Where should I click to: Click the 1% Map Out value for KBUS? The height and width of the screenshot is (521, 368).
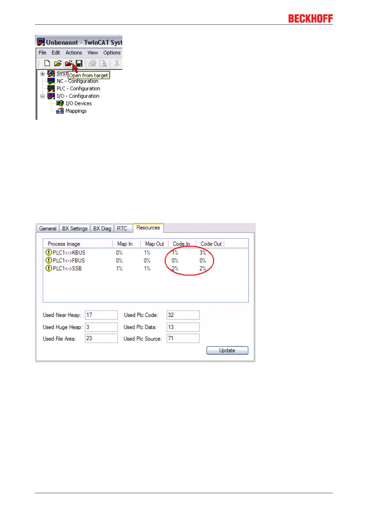click(147, 252)
